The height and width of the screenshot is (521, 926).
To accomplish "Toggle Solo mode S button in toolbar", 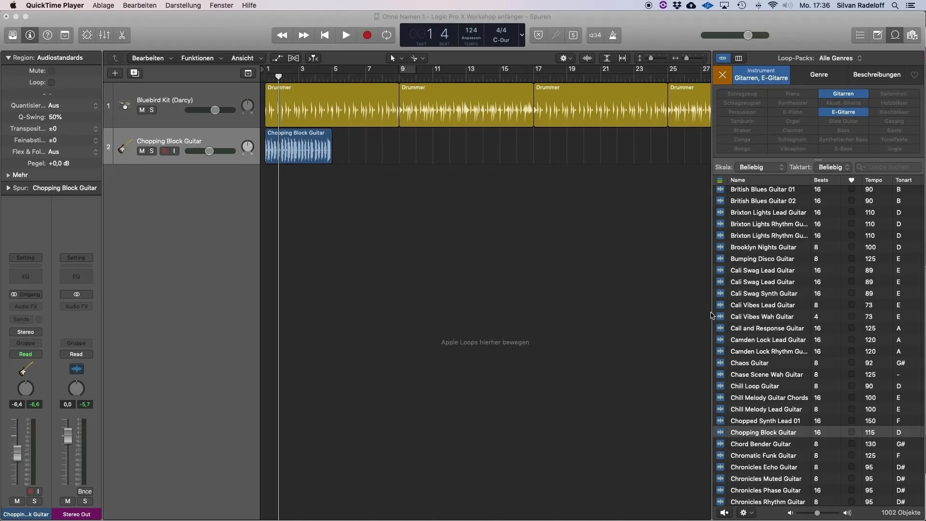I will click(x=573, y=35).
